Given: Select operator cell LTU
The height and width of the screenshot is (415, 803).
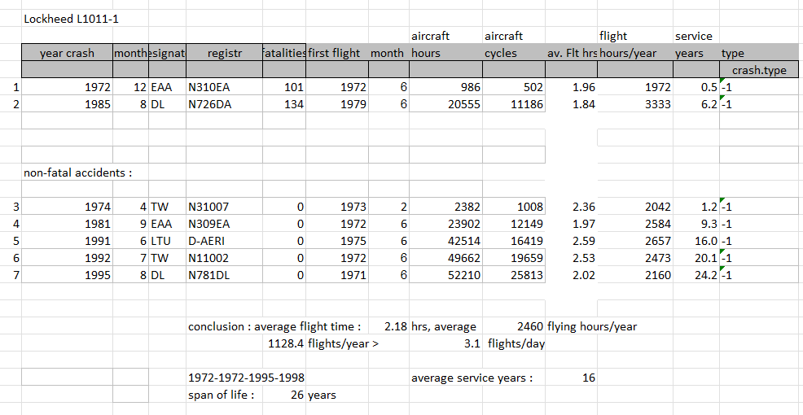Looking at the screenshot, I should point(167,241).
